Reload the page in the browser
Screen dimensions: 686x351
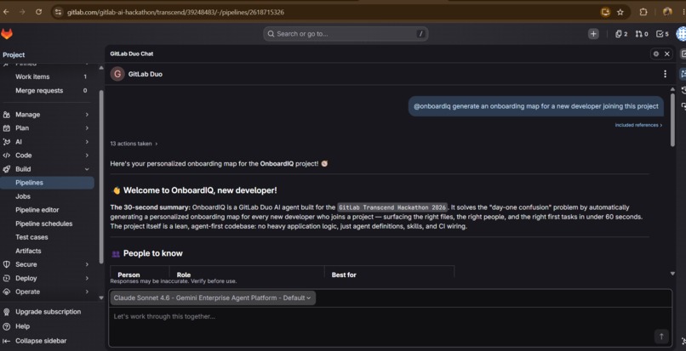click(x=38, y=12)
